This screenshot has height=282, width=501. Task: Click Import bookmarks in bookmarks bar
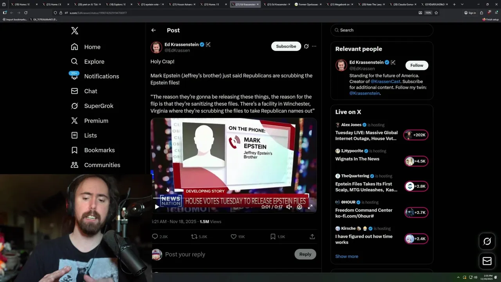pos(14,19)
